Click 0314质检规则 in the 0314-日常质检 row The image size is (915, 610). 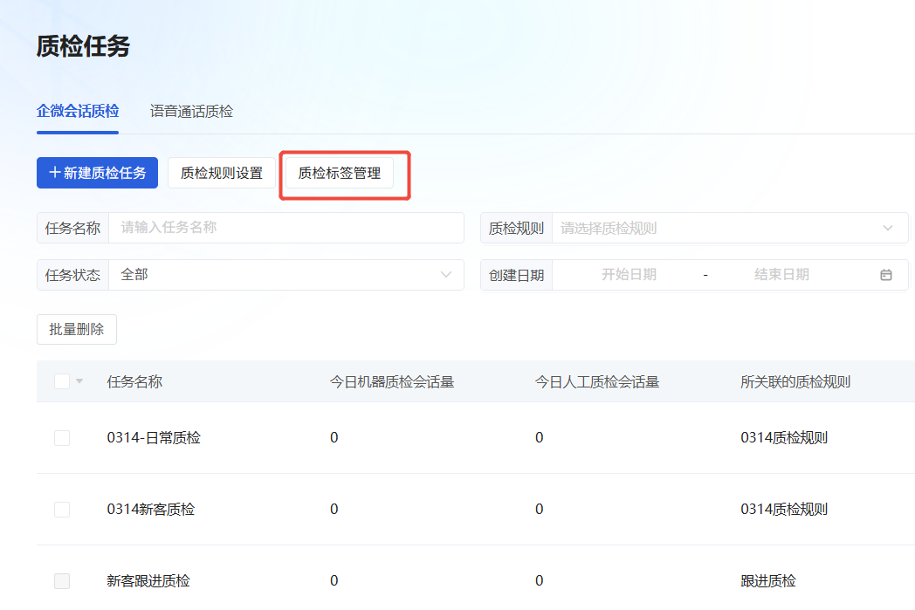[784, 438]
